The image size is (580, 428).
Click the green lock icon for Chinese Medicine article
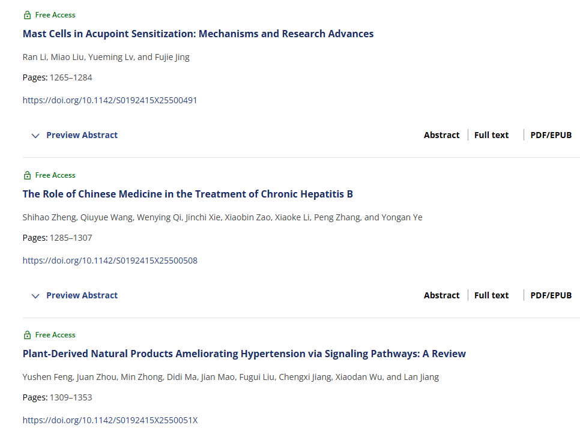(x=26, y=175)
